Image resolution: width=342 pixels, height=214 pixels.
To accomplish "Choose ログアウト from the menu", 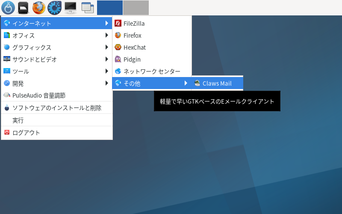I will (57, 133).
